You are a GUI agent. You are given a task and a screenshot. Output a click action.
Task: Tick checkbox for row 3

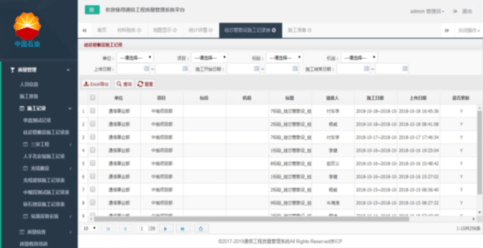tap(92, 137)
